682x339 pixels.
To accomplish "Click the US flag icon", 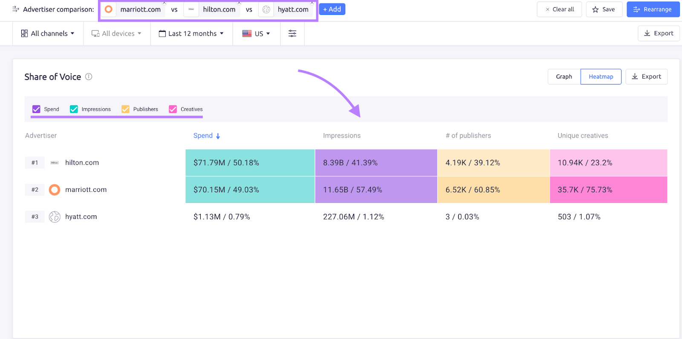I will point(247,33).
